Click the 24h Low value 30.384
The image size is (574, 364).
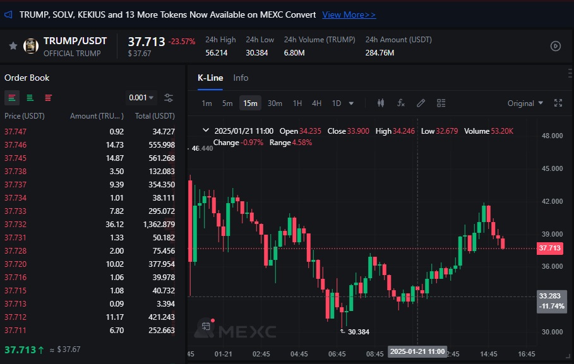(x=256, y=53)
